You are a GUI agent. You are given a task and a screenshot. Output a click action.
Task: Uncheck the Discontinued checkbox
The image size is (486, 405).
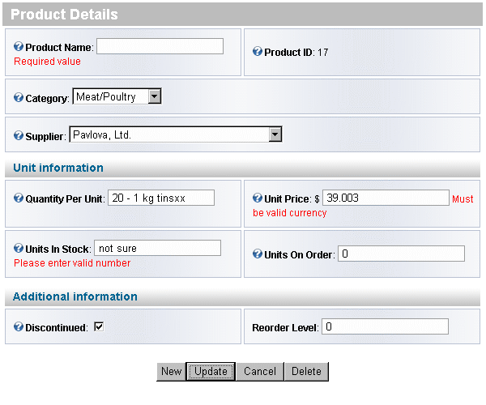(99, 326)
